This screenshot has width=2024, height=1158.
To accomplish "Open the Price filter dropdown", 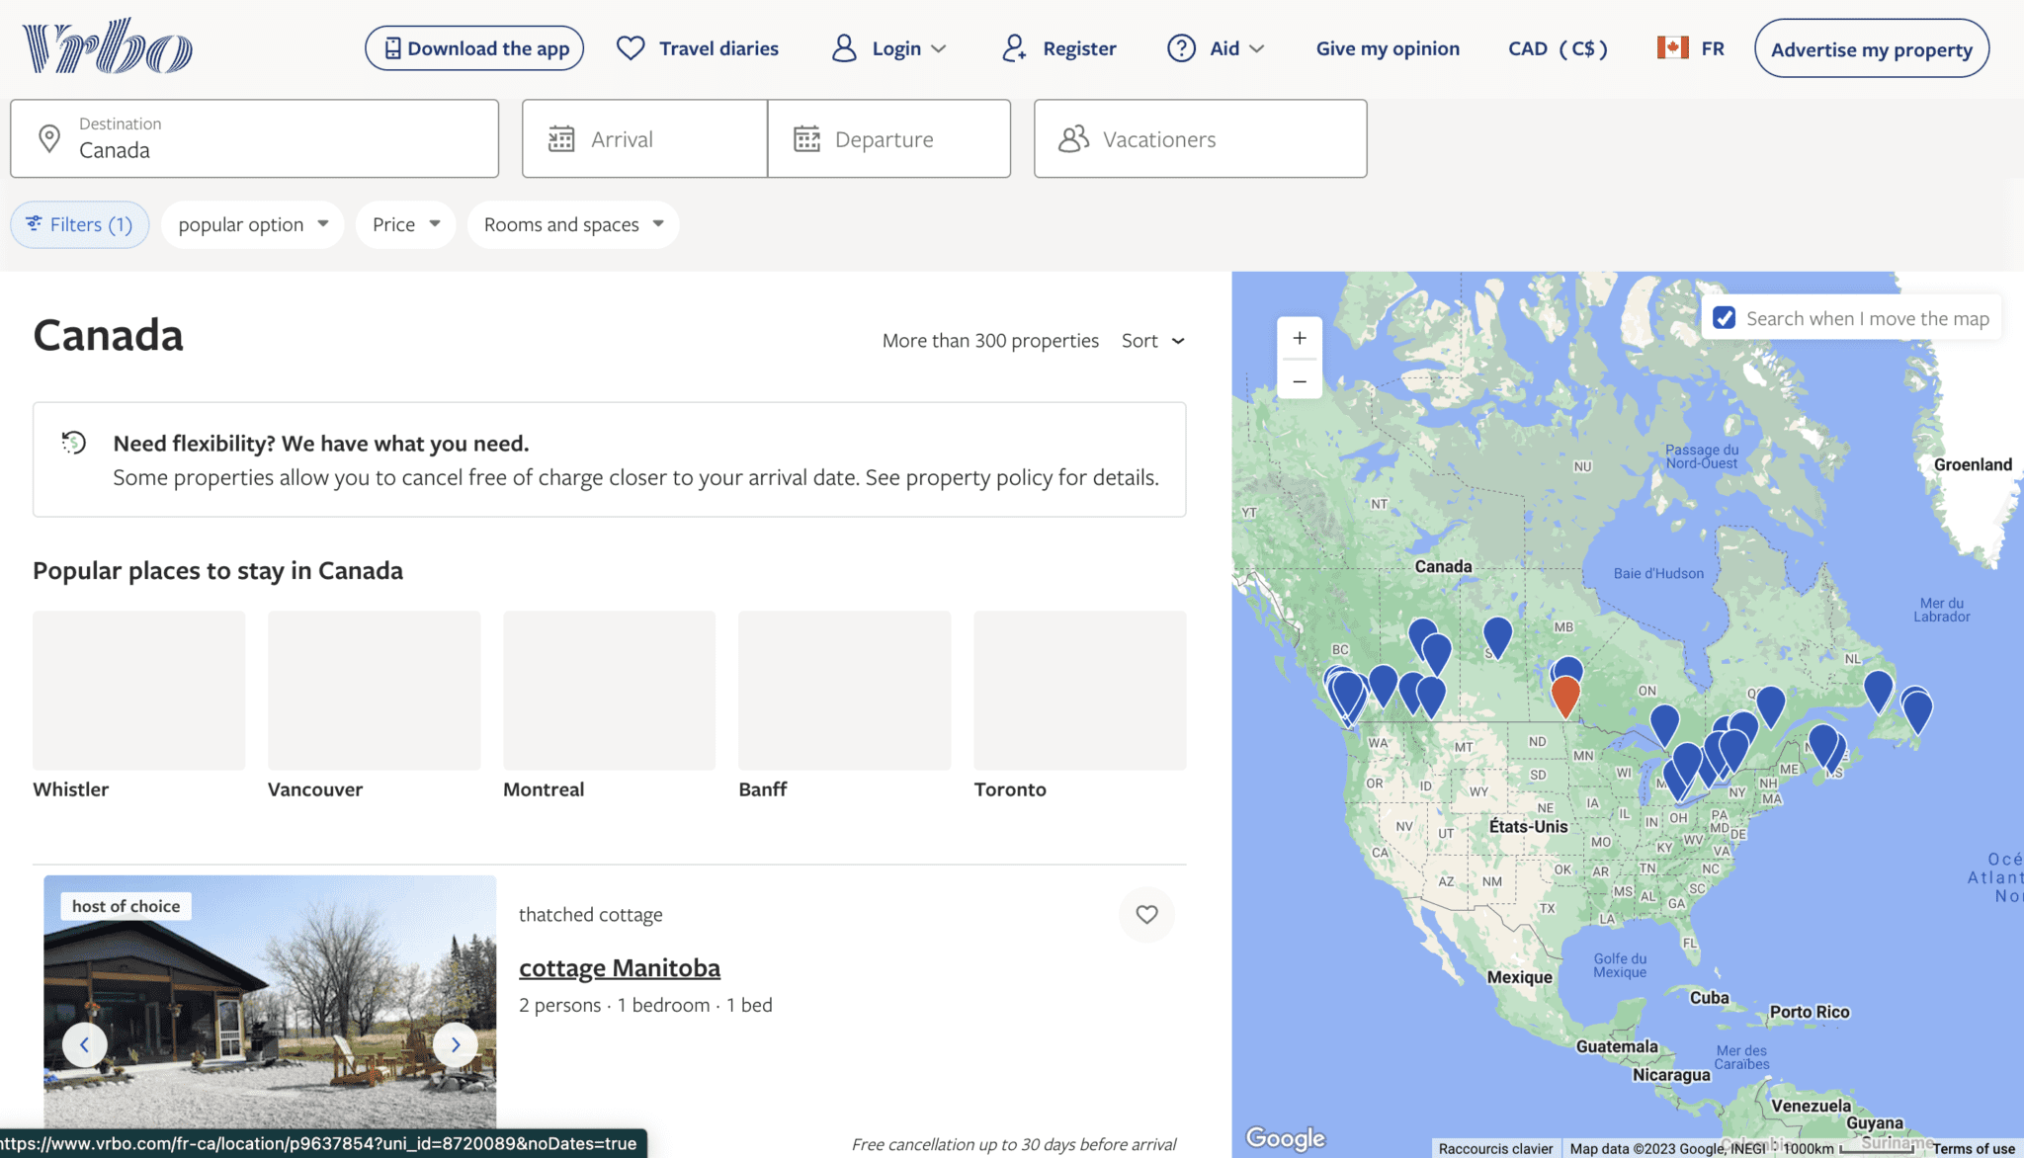I will coord(406,224).
